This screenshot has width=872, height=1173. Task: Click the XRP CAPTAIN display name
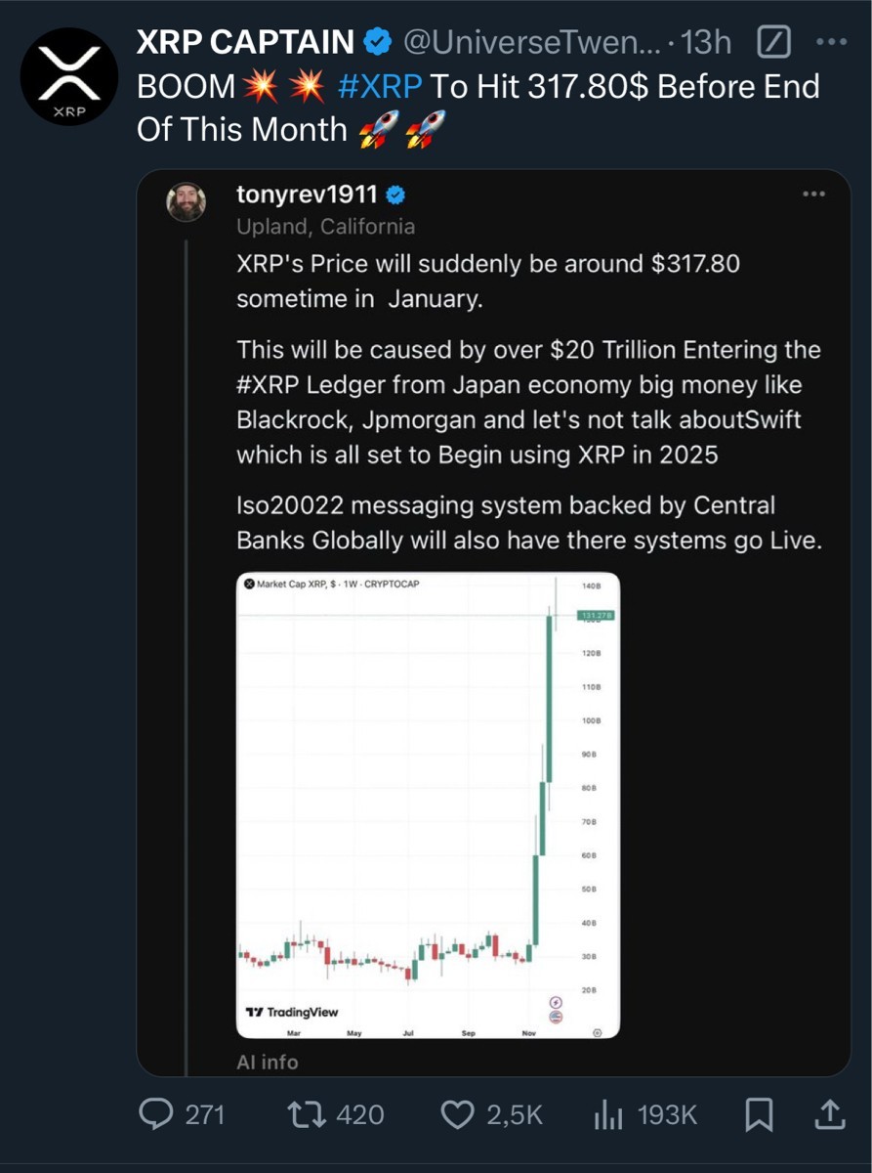pos(245,42)
